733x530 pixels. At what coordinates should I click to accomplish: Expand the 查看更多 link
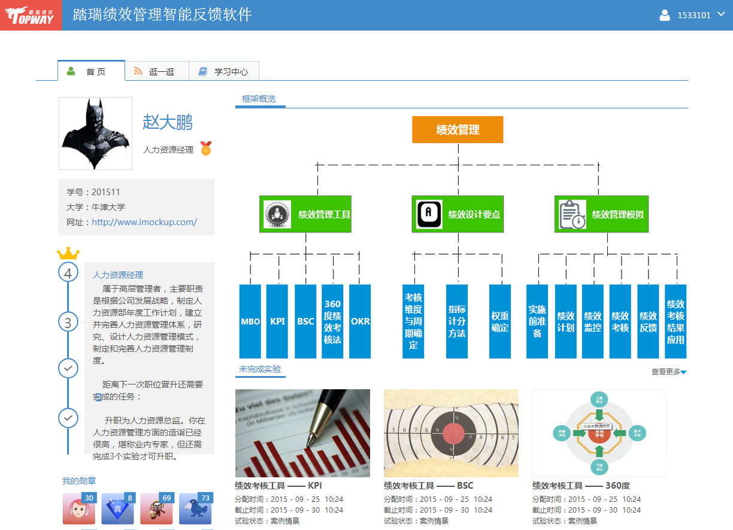point(668,372)
